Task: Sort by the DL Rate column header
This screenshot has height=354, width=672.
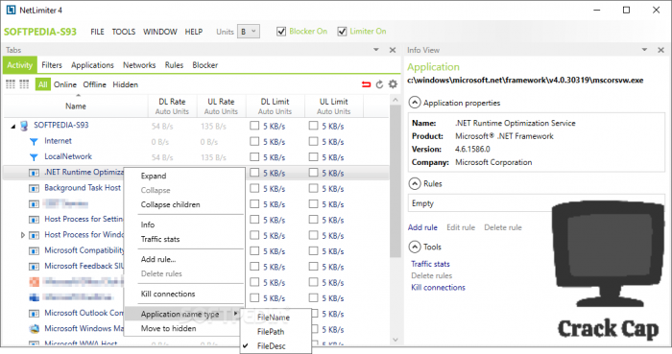Action: (172, 106)
